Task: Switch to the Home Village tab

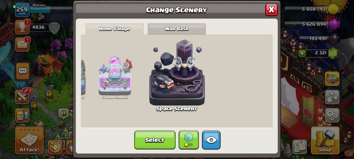Action: [114, 29]
